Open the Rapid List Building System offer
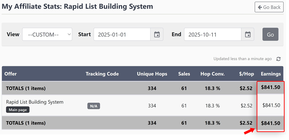Viewport: 289px width, 140px height. [35, 102]
